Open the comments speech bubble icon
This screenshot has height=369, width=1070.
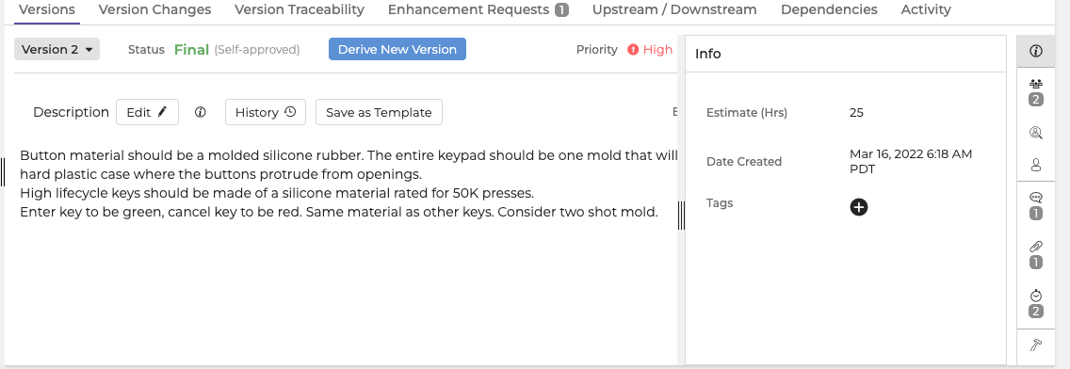1036,198
